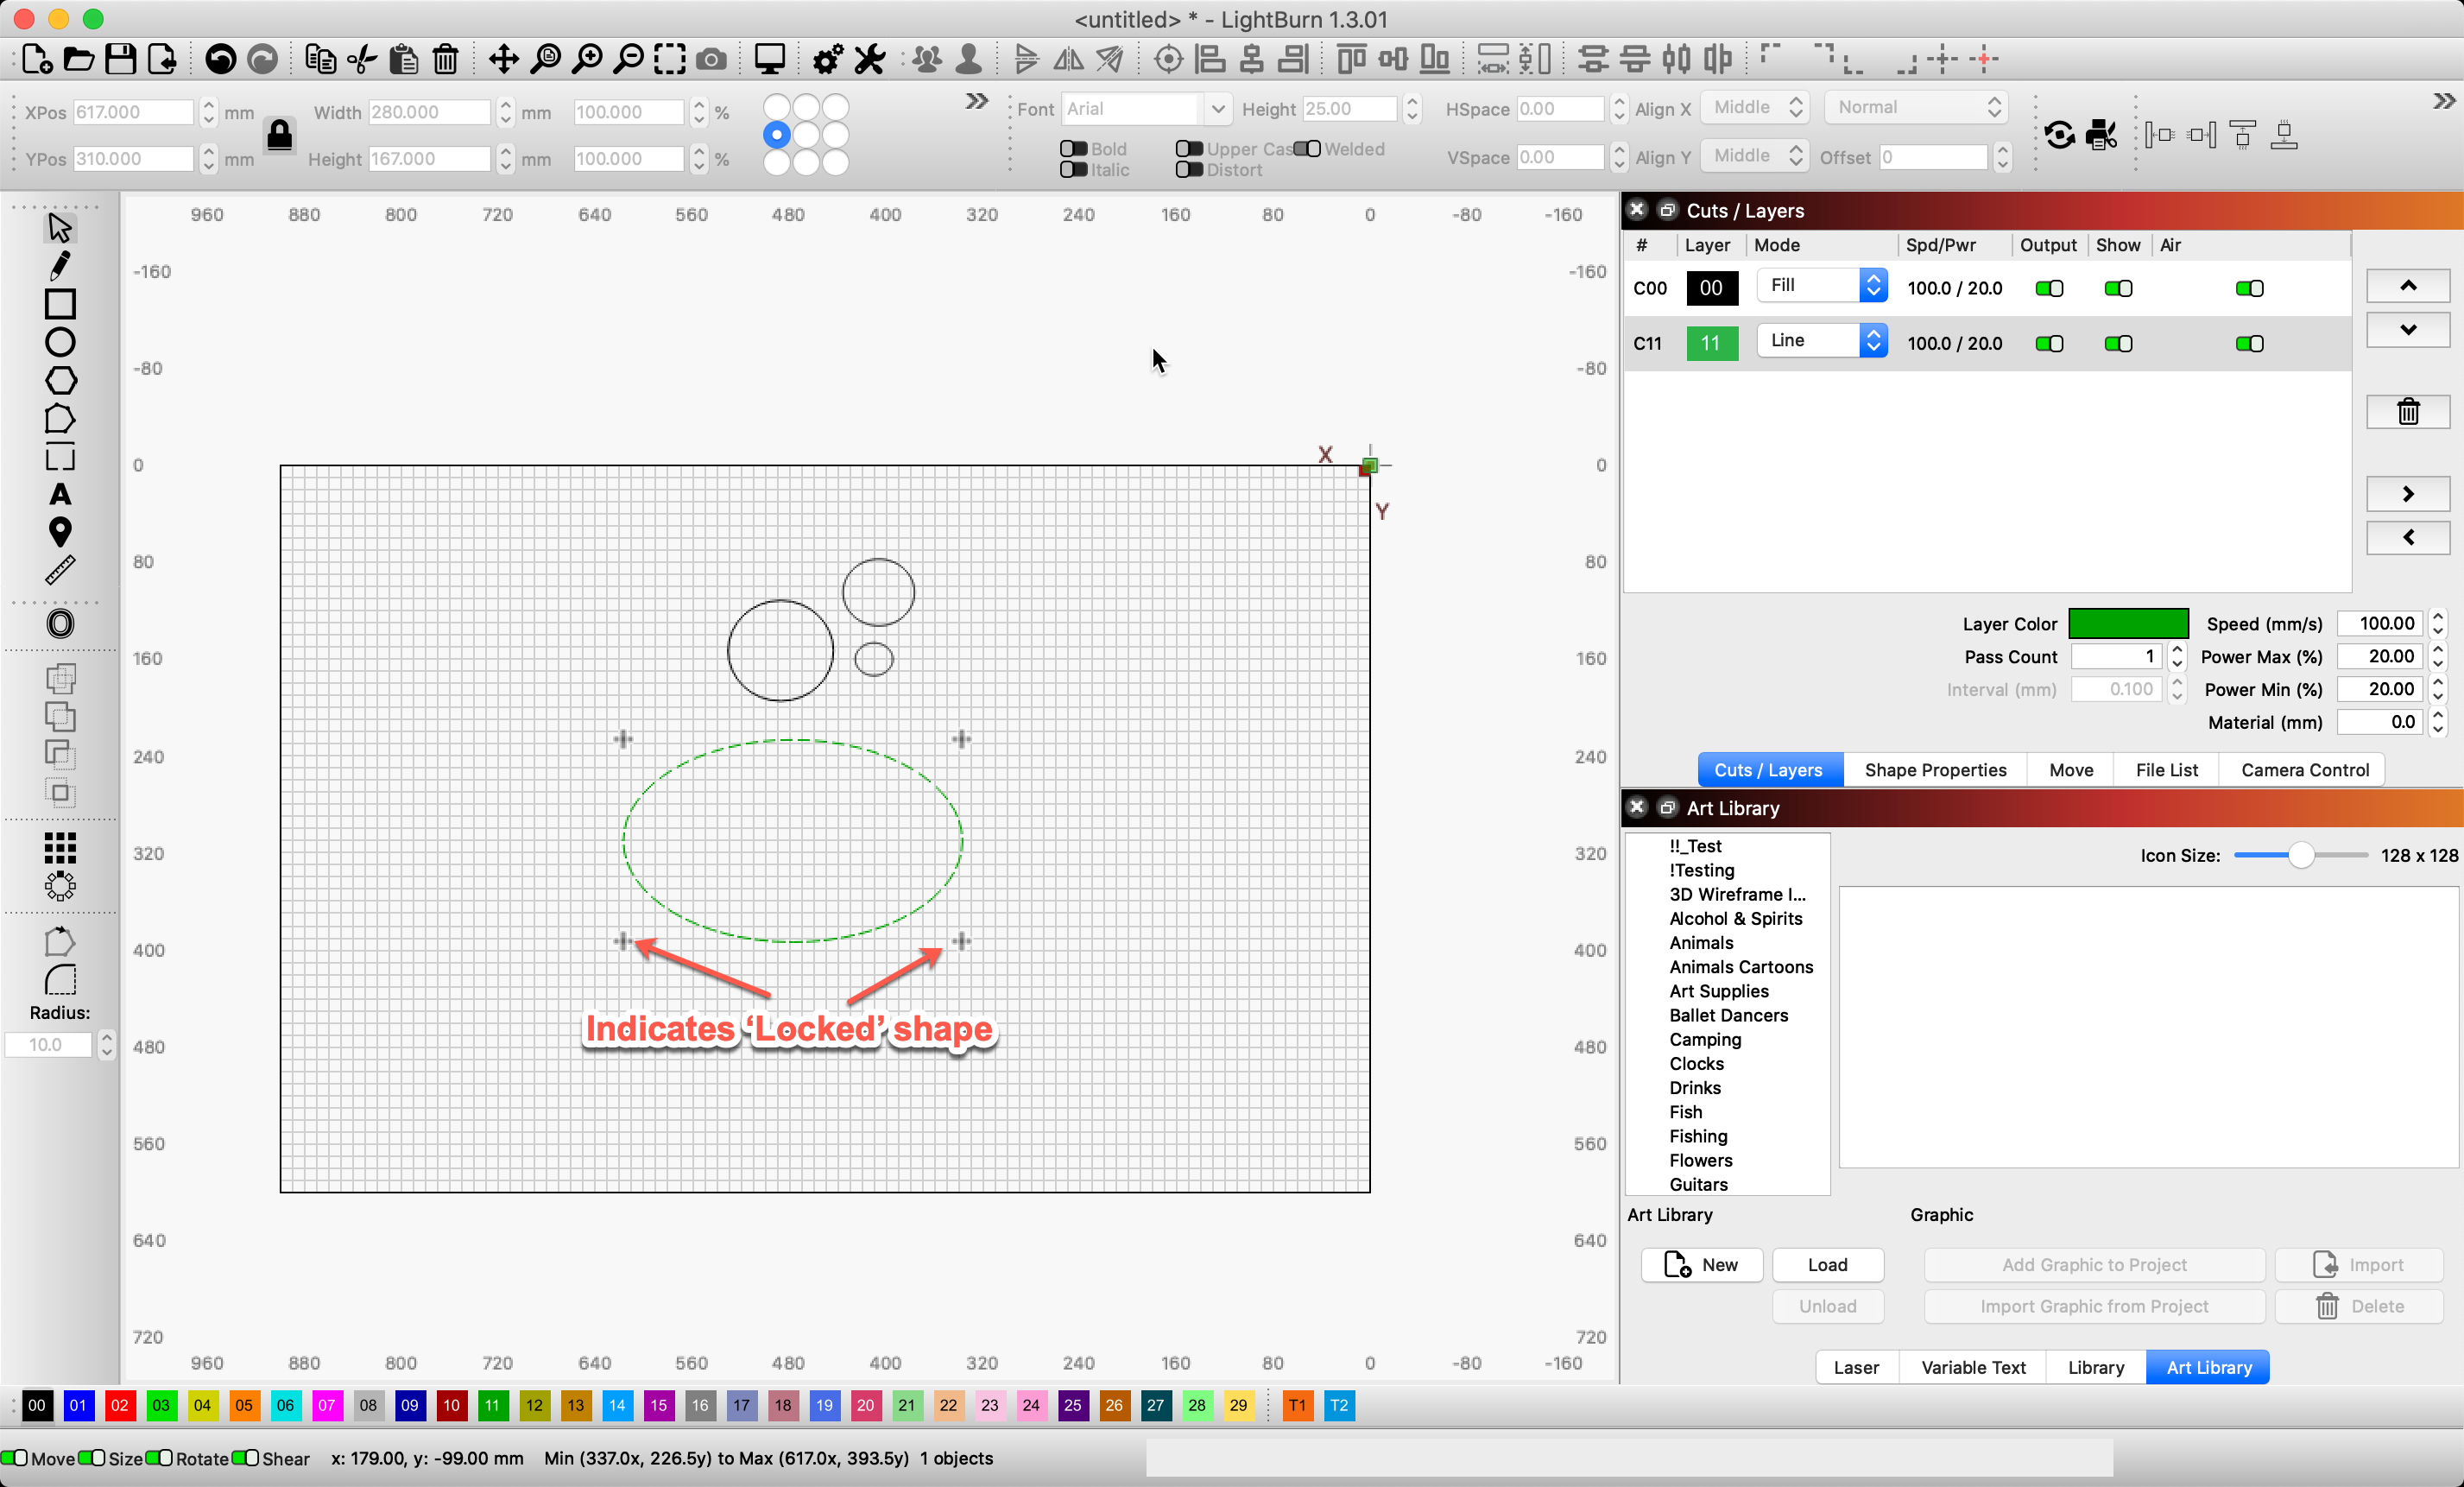Open the Font dropdown

[x=1217, y=108]
